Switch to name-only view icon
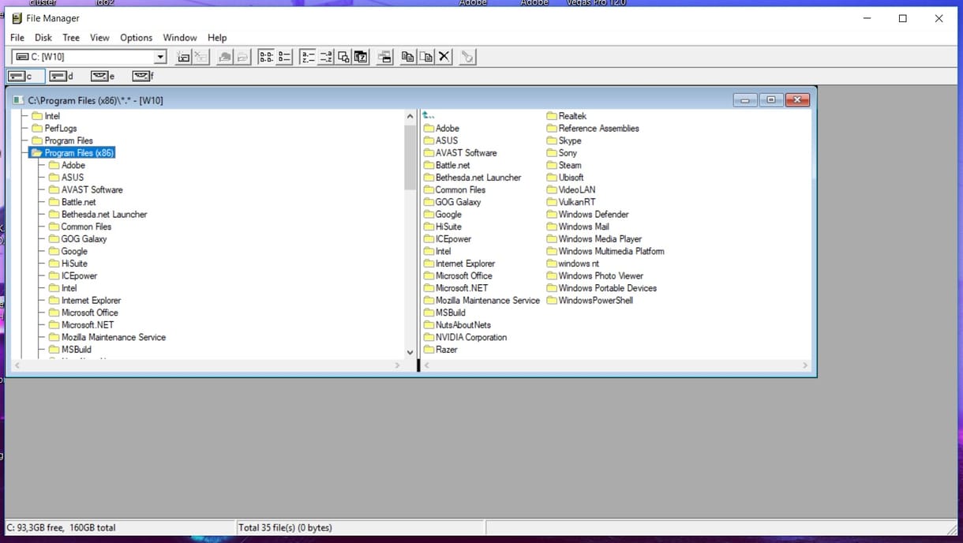 266,57
